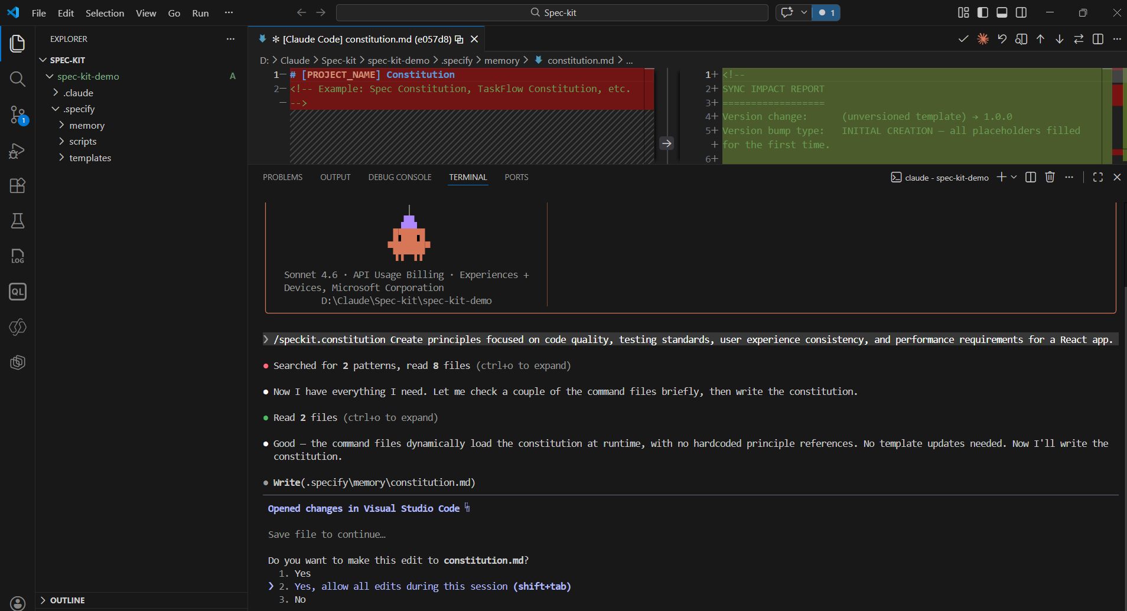Viewport: 1127px width, 611px height.
Task: Click the revert change arrow in diff gutter
Action: pos(666,143)
